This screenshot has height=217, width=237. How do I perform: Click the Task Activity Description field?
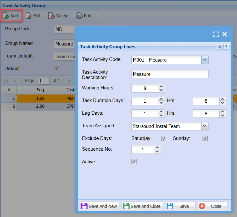[170, 74]
